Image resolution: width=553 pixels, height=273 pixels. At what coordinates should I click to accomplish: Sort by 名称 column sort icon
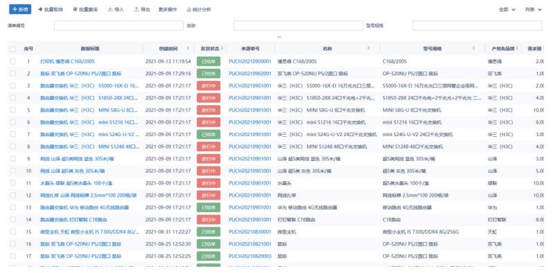coord(368,48)
